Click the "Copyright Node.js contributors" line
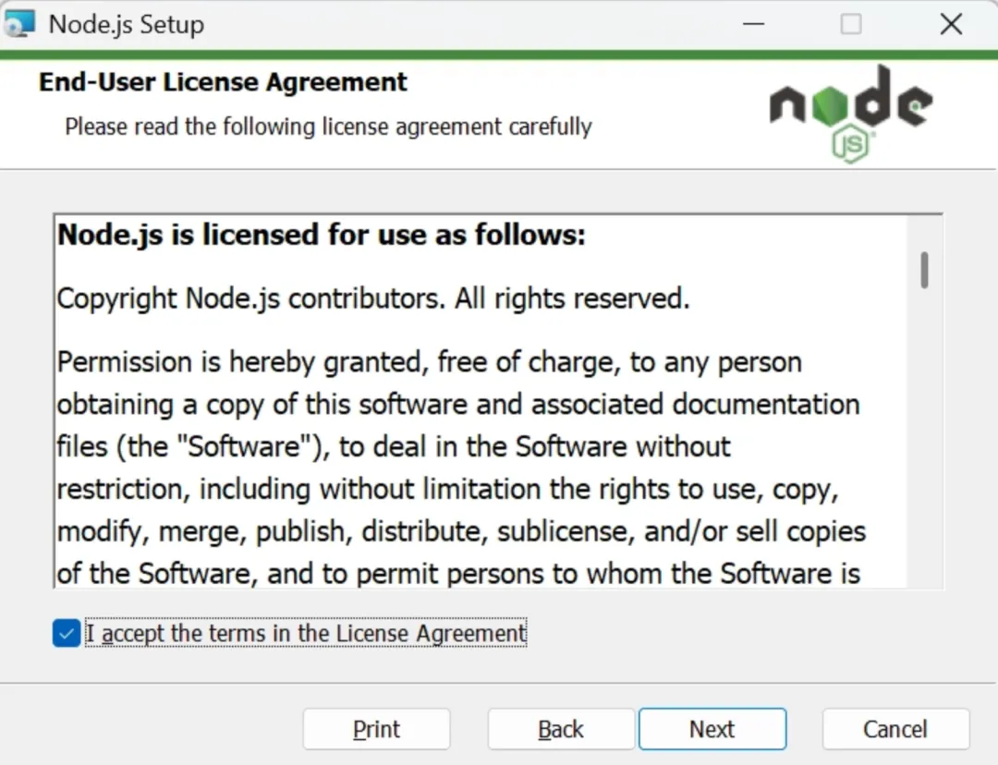The width and height of the screenshot is (998, 765). (373, 298)
